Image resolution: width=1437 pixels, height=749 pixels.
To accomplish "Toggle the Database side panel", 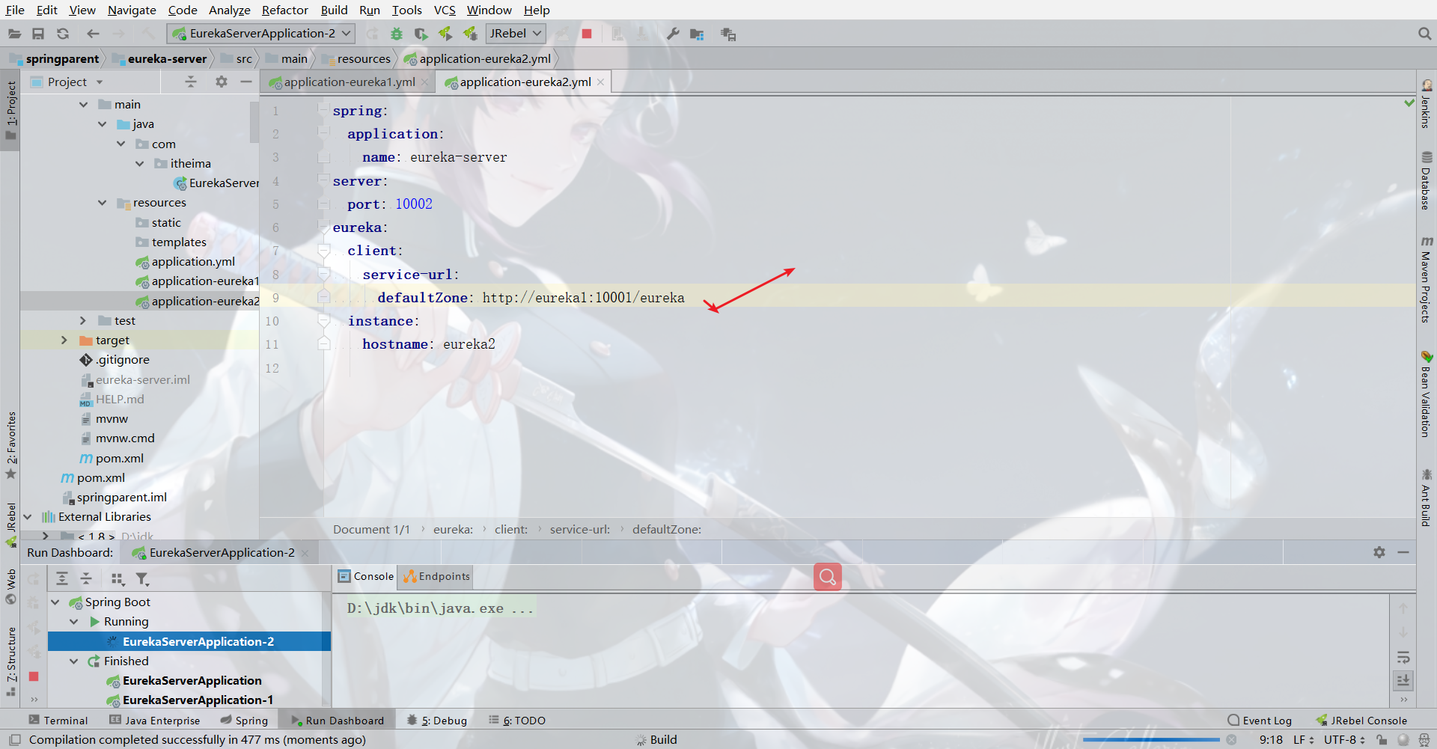I will pyautogui.click(x=1427, y=181).
